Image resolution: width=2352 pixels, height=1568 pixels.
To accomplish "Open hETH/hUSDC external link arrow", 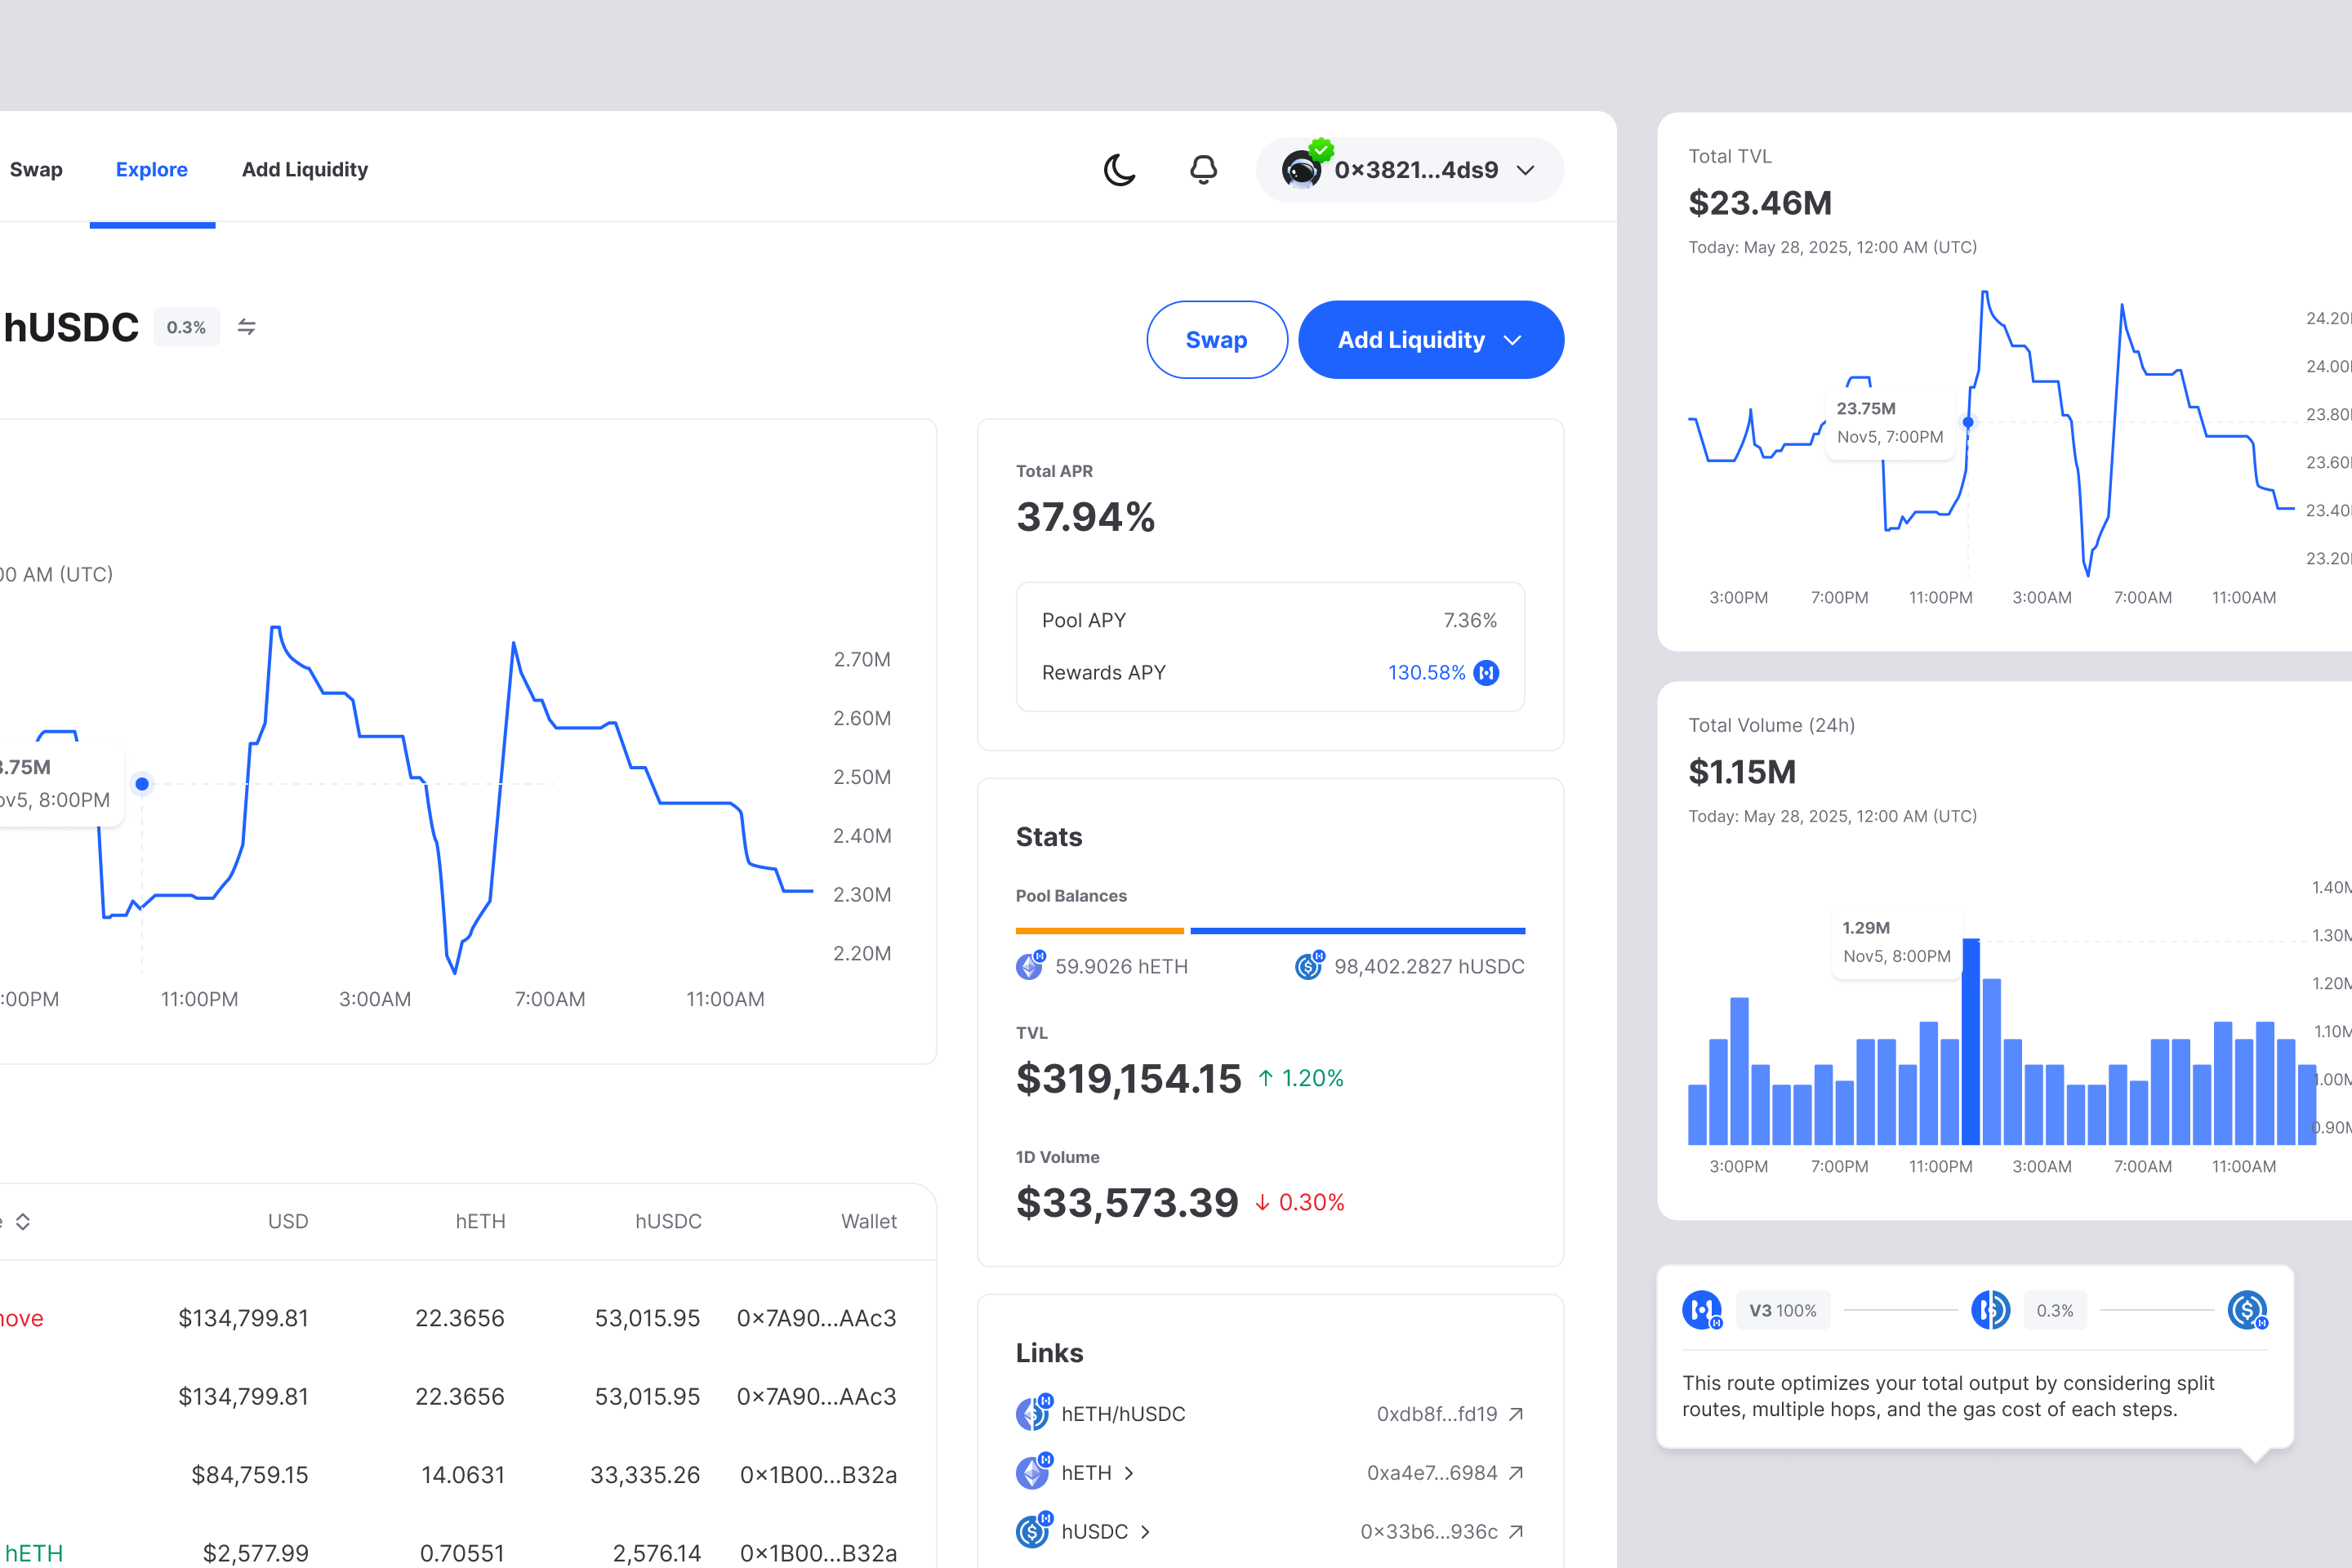I will [x=1516, y=1414].
